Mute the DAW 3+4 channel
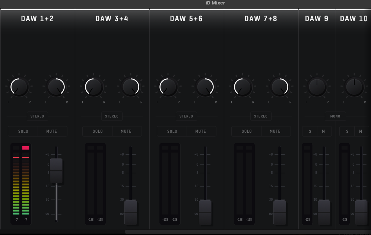The image size is (371, 235). [127, 131]
